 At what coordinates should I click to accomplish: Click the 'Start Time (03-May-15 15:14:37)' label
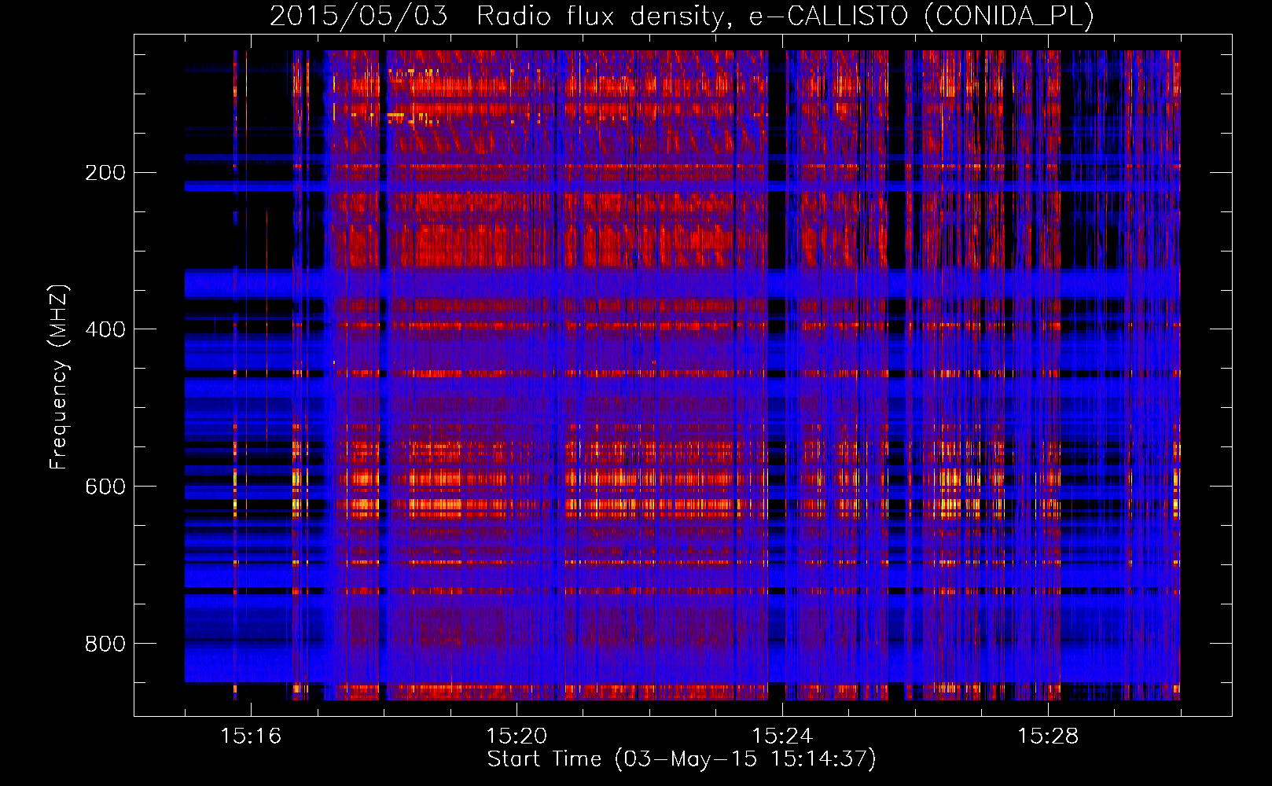[682, 759]
